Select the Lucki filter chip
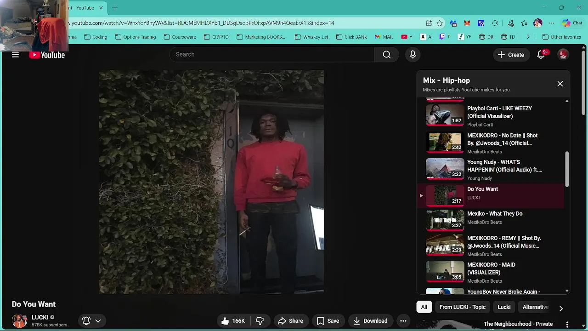 pos(504,307)
